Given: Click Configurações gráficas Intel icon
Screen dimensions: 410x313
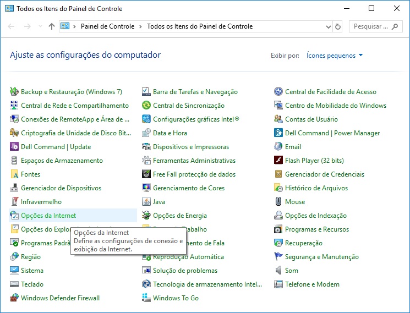Looking at the screenshot, I should [146, 119].
